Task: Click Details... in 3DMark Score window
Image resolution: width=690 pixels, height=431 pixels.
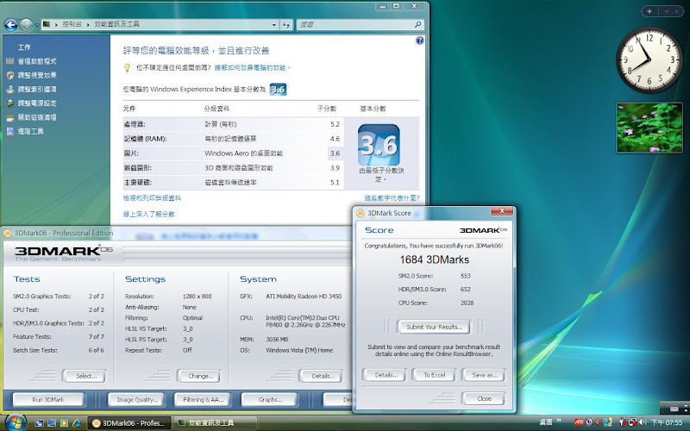Action: point(385,375)
